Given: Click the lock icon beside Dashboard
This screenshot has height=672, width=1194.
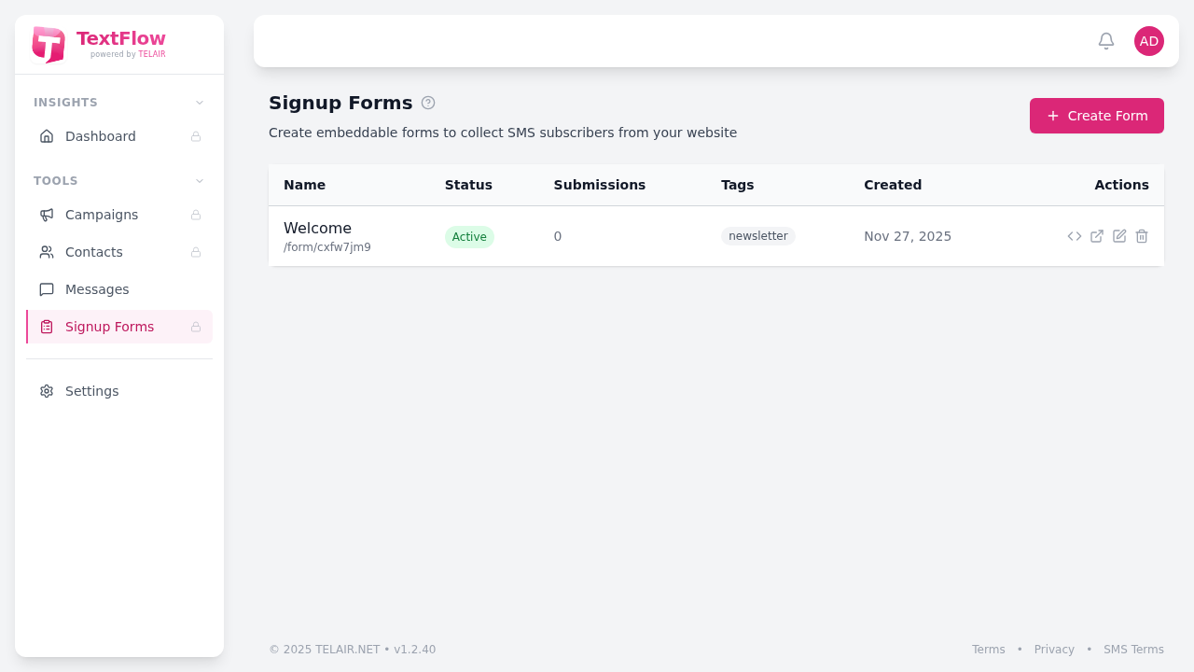Looking at the screenshot, I should (x=196, y=136).
